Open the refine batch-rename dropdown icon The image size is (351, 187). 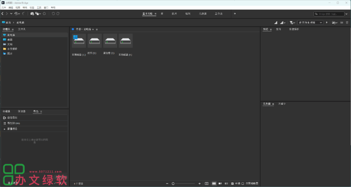pos(38,14)
